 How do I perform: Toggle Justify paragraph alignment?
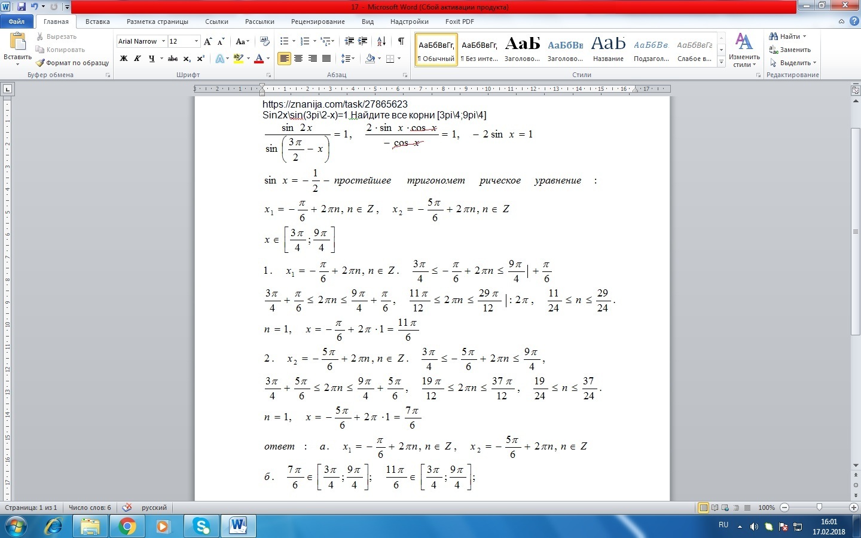[x=326, y=59]
